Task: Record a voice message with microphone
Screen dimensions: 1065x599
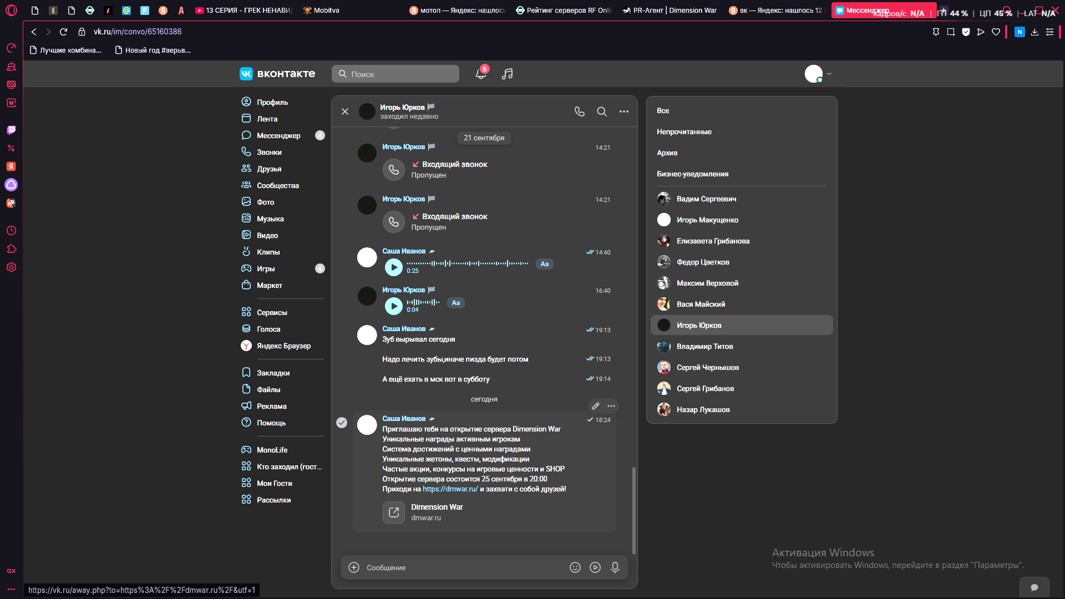Action: [615, 567]
